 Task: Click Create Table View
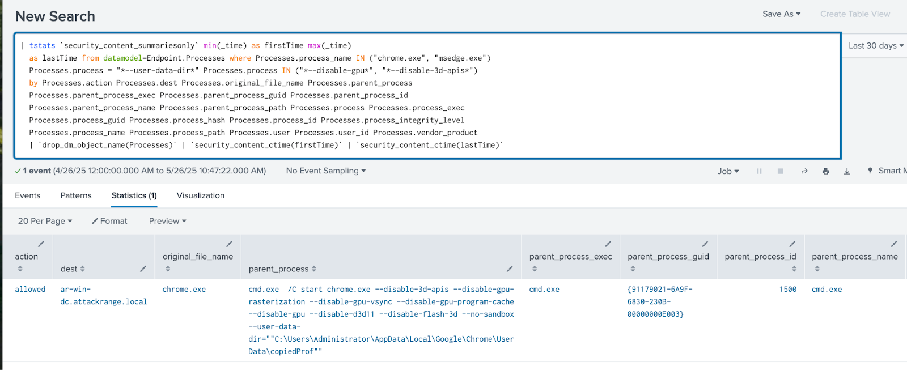click(855, 14)
